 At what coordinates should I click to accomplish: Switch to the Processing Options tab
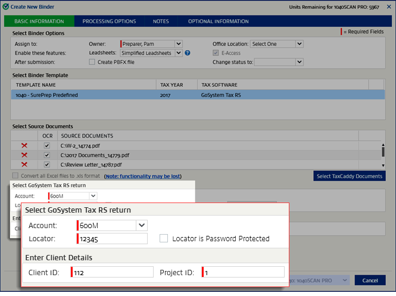(109, 21)
